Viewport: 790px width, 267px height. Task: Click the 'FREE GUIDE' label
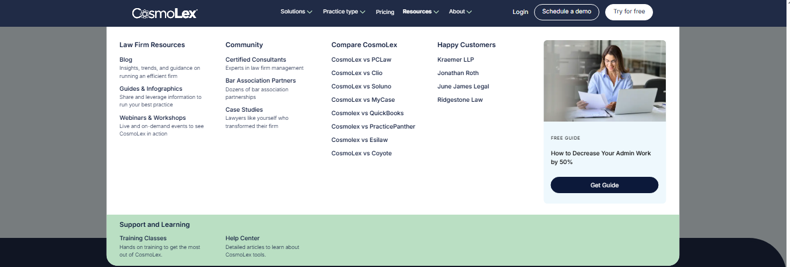(566, 138)
